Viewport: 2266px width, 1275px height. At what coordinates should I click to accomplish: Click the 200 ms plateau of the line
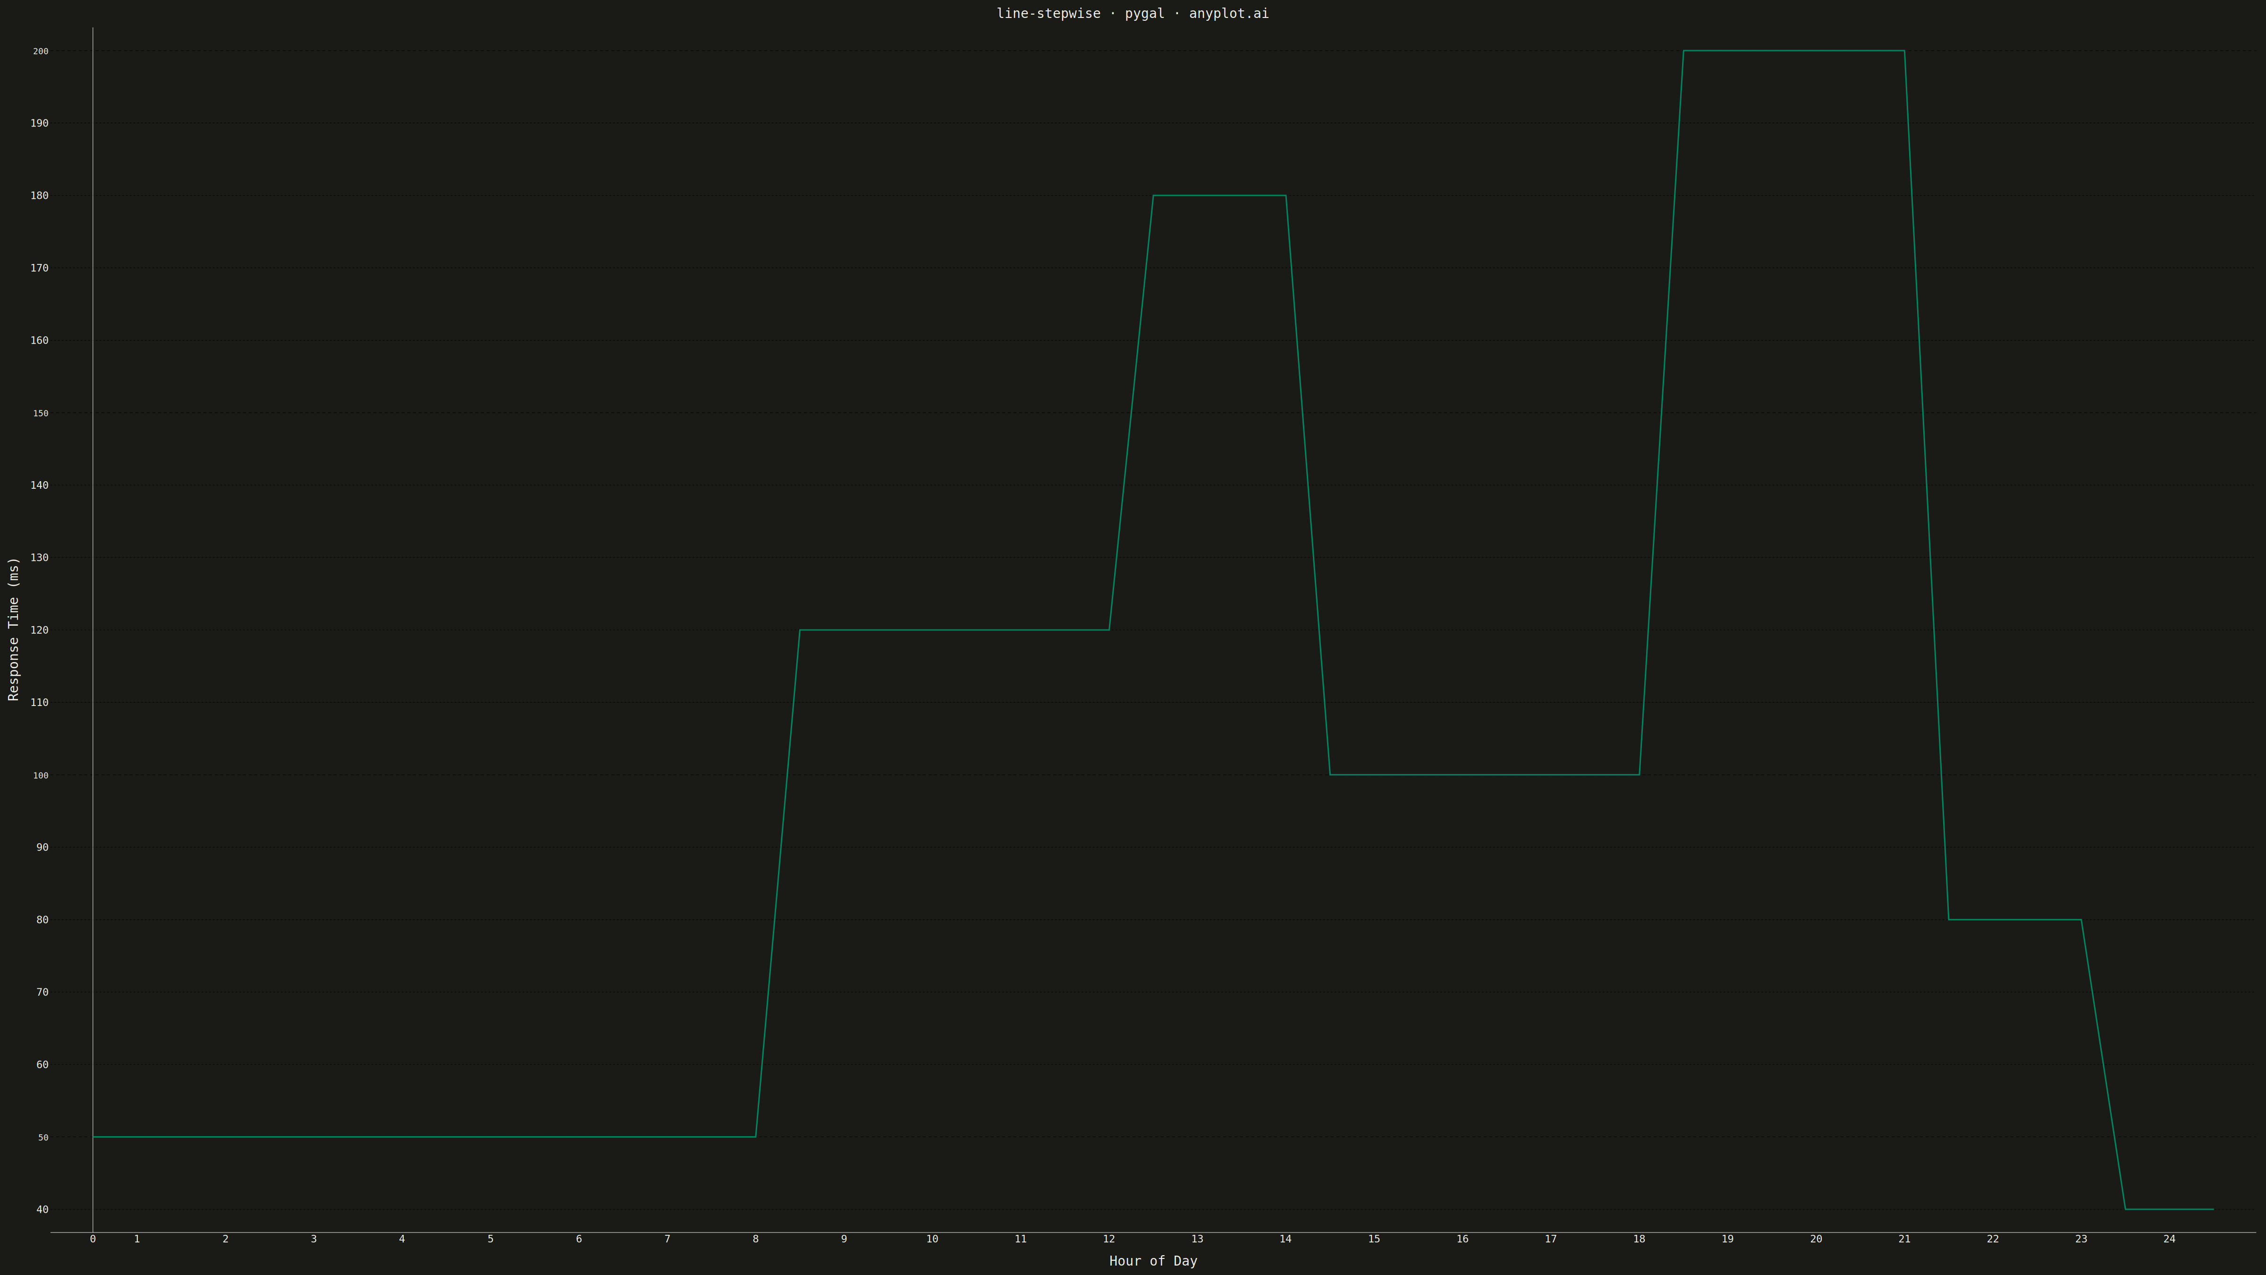(x=1793, y=51)
